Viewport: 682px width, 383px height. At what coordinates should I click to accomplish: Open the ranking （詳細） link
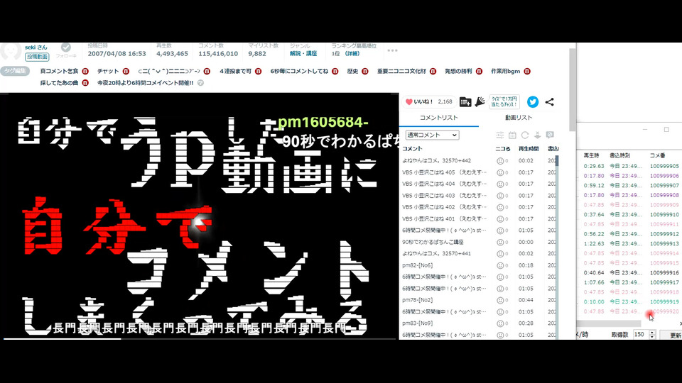pyautogui.click(x=352, y=53)
